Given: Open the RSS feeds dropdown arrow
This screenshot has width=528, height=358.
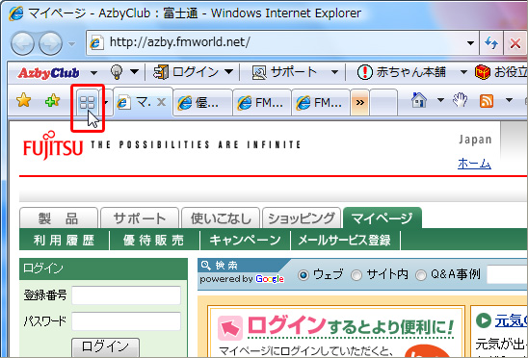Looking at the screenshot, I should click(509, 100).
